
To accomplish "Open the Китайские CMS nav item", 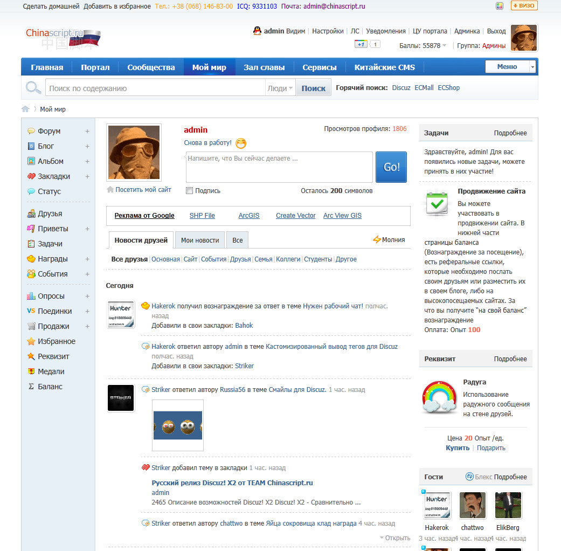I will [385, 67].
